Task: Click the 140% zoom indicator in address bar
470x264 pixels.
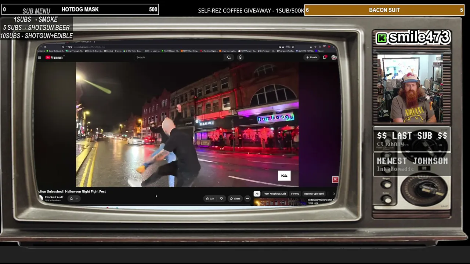Action: point(288,47)
